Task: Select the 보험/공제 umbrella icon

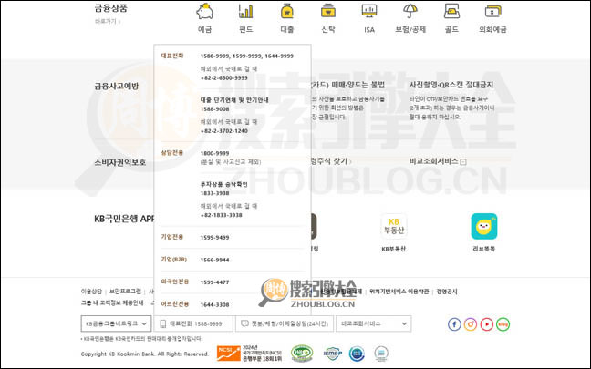Action: click(410, 12)
